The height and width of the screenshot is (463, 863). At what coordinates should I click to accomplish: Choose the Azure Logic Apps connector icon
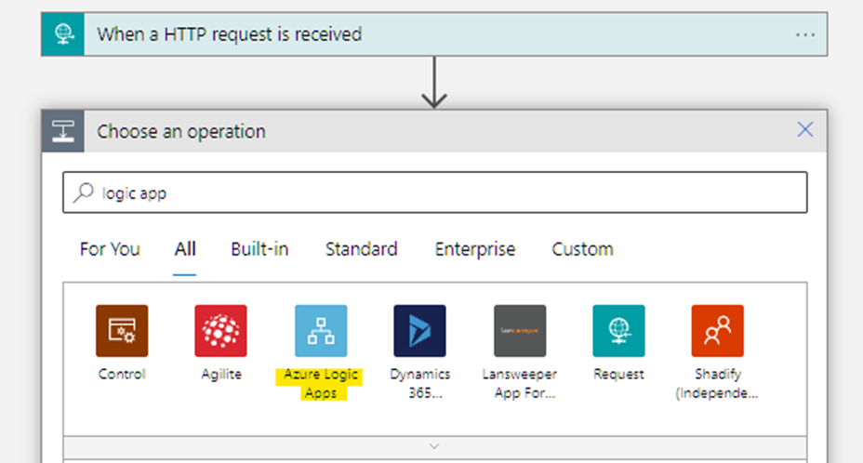coord(321,331)
